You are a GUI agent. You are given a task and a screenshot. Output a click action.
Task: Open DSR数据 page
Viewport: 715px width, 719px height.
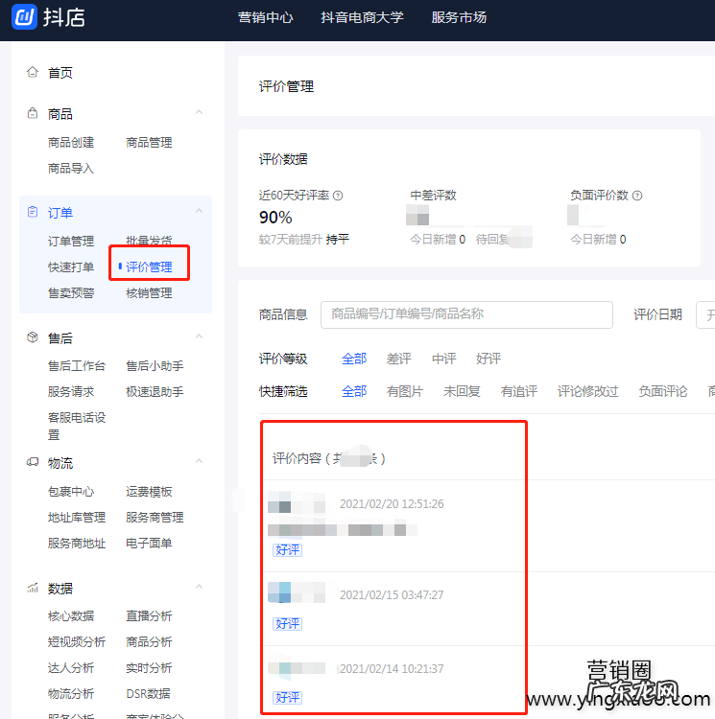(x=148, y=693)
